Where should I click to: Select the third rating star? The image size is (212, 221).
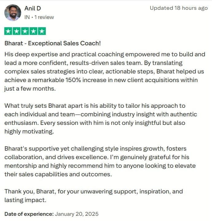pyautogui.click(x=25, y=31)
